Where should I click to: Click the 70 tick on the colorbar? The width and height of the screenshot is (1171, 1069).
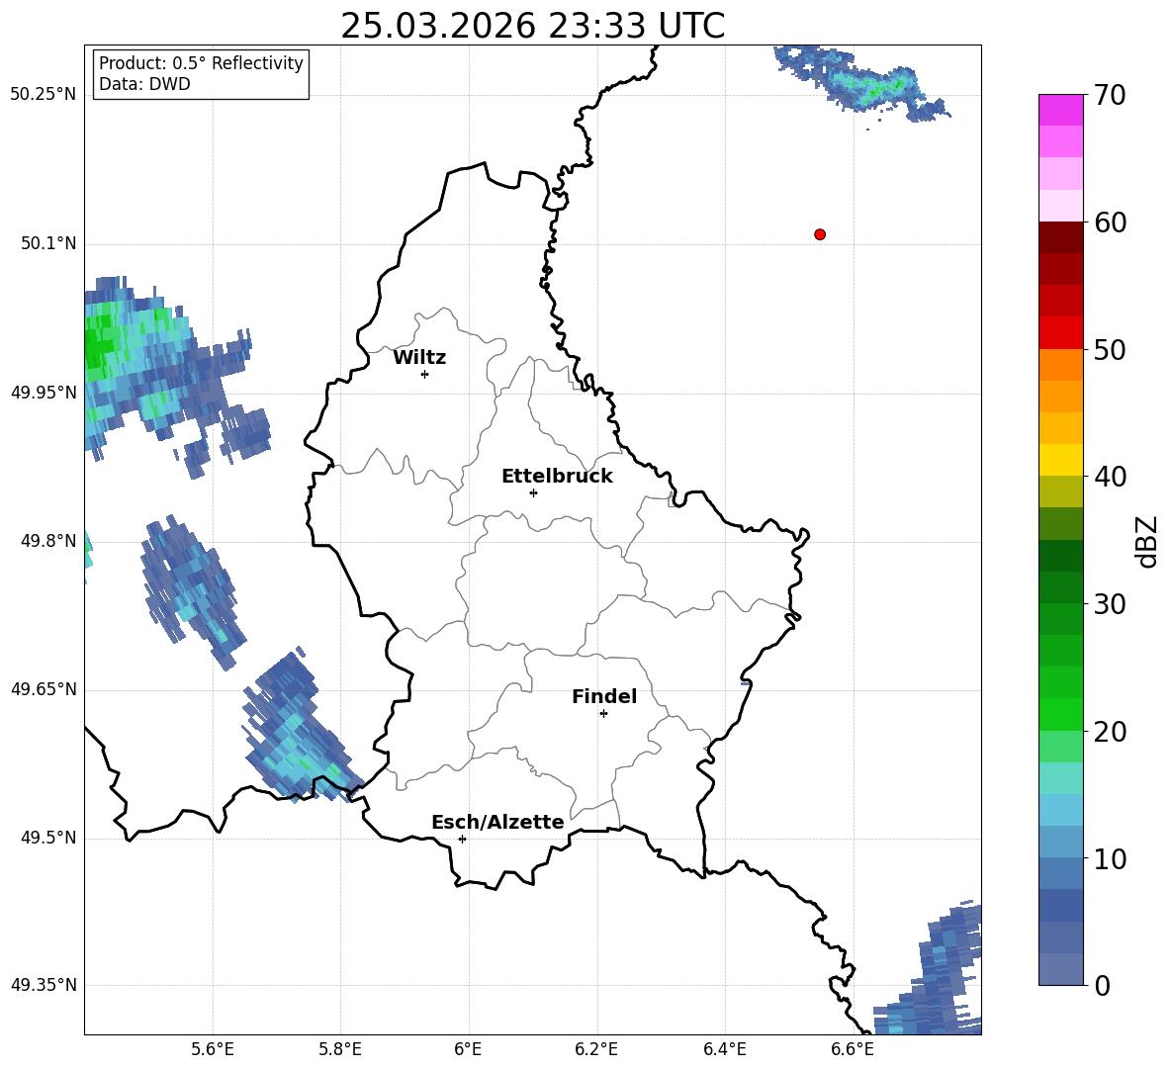1110,96
